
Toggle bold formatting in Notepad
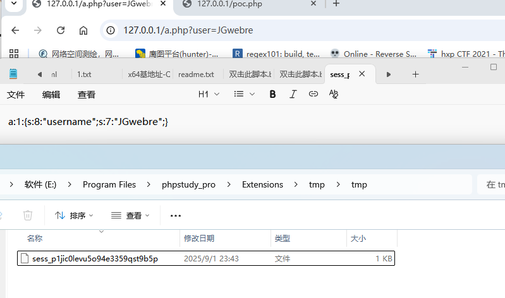click(272, 94)
